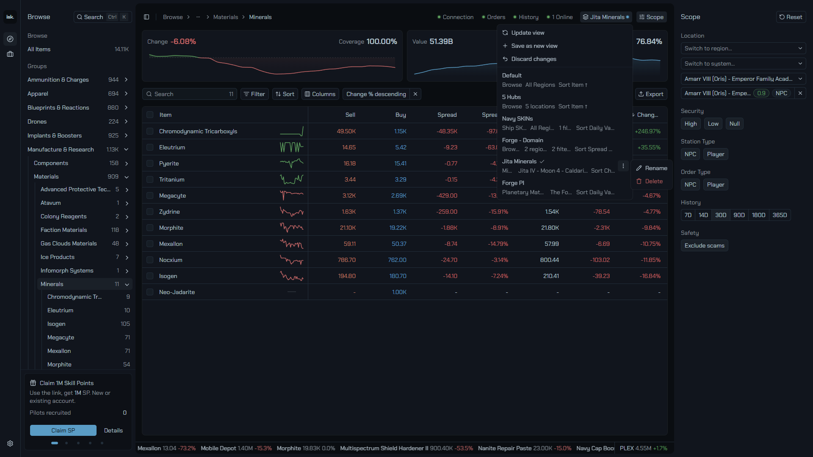Switch to the Forge - Domain view
813x457 pixels.
(x=565, y=145)
